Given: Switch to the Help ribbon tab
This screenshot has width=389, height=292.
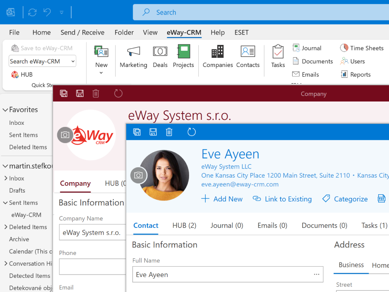Looking at the screenshot, I should pyautogui.click(x=217, y=32).
